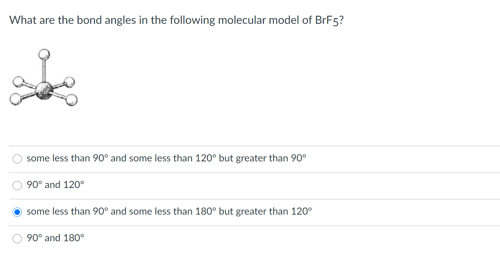Click the bond leading to the lower-right atom
Screen dimensions: 500x258
click(60, 96)
